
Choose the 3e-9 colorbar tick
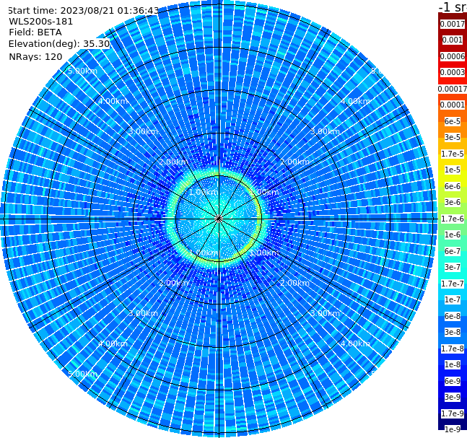(453, 397)
